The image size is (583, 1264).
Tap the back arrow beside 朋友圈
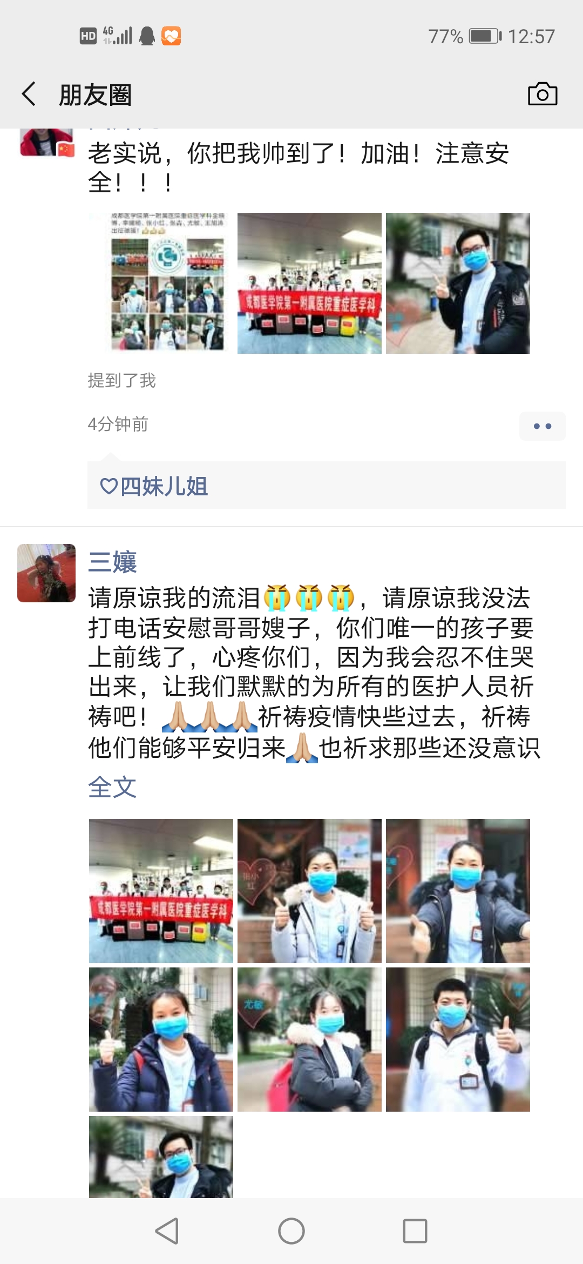[x=29, y=94]
